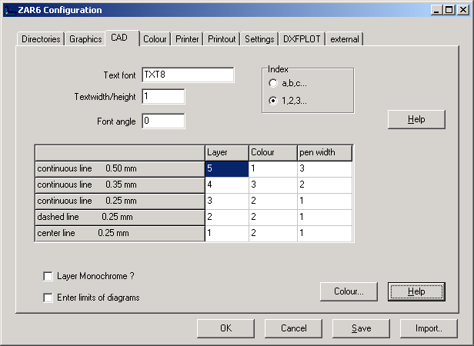Go to the Printer tab
This screenshot has width=474, height=346.
pos(187,39)
